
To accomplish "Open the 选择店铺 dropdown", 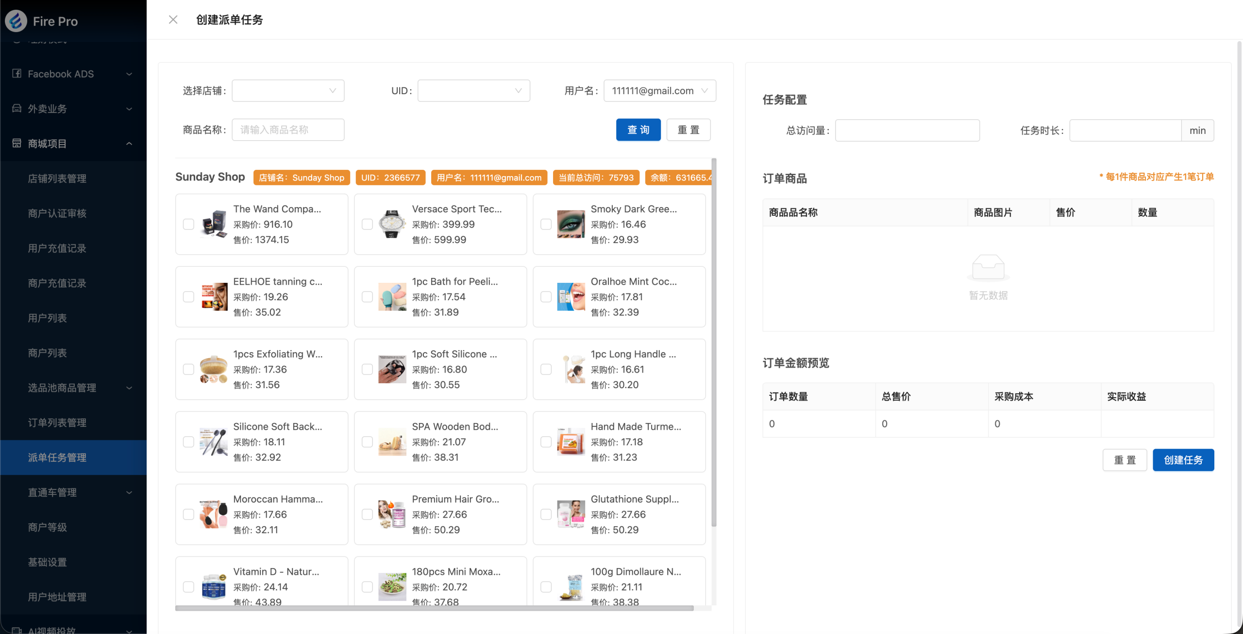I will point(288,91).
